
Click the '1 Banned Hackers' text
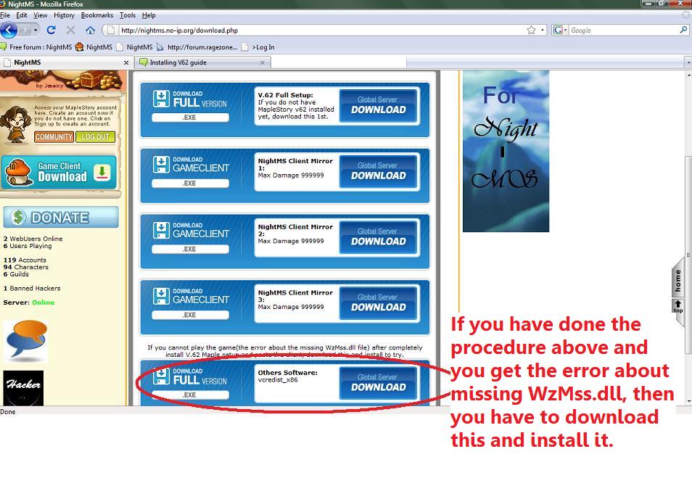pyautogui.click(x=32, y=288)
